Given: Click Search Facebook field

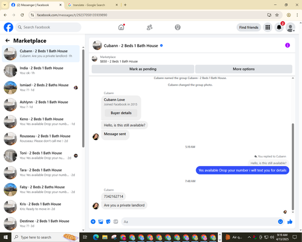Looking at the screenshot, I should (48, 27).
